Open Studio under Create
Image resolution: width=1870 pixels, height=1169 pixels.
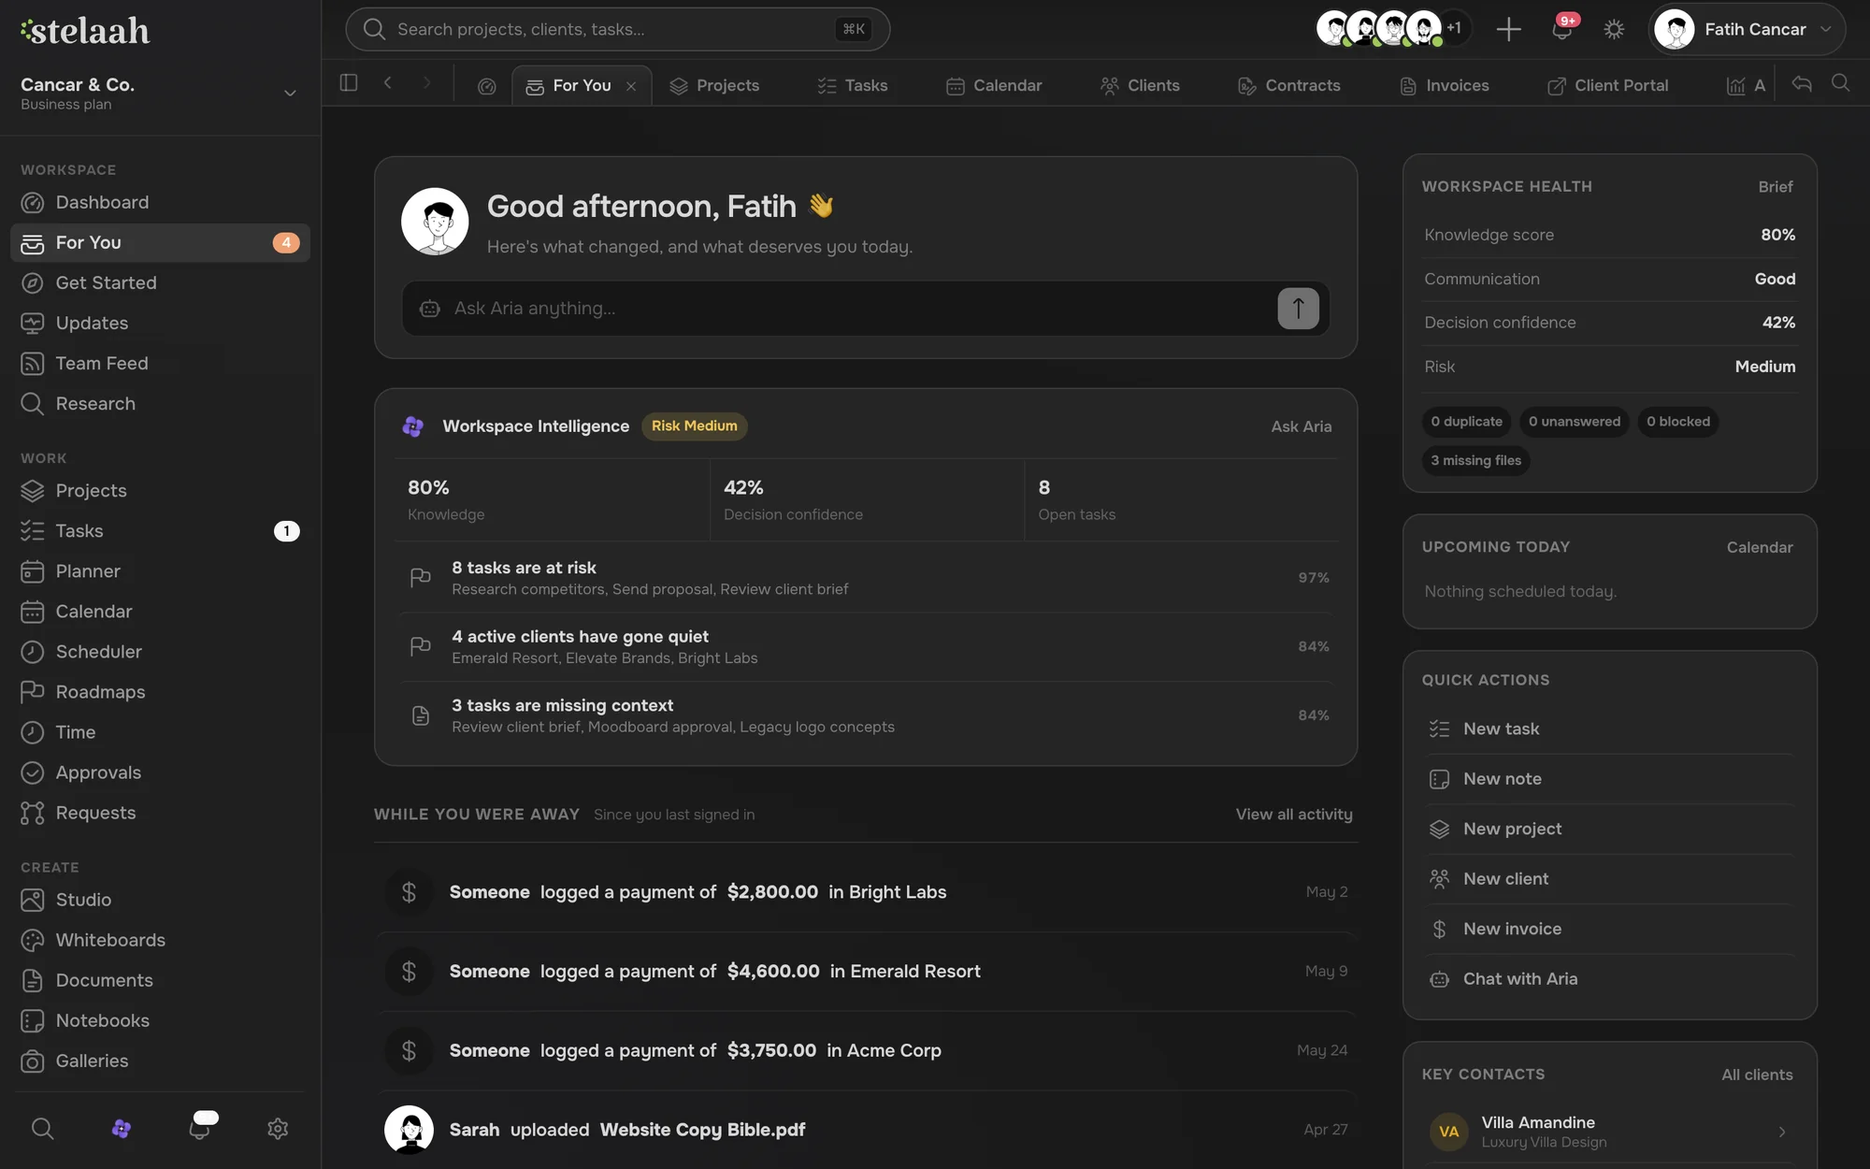click(160, 899)
